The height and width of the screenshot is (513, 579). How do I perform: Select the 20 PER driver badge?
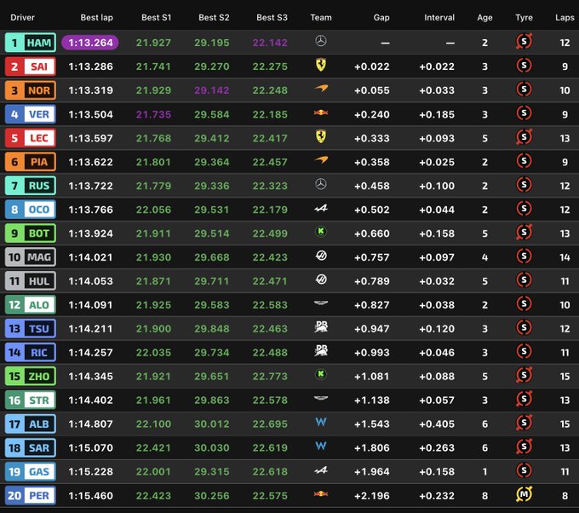31,495
